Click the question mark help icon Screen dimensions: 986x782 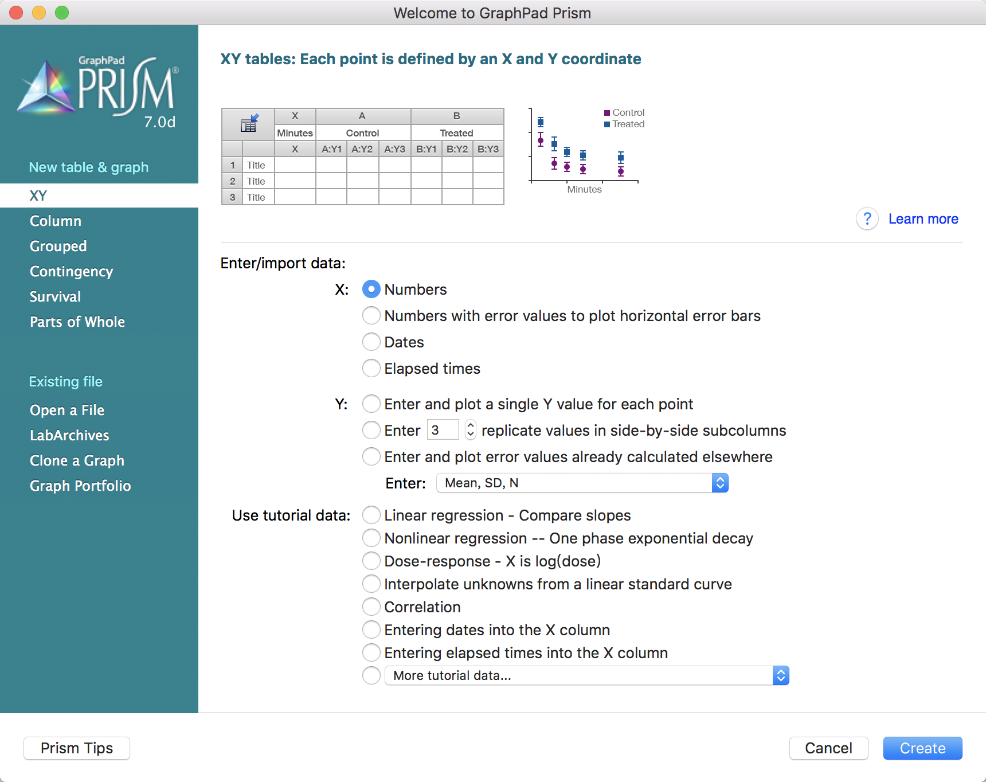[x=867, y=219]
